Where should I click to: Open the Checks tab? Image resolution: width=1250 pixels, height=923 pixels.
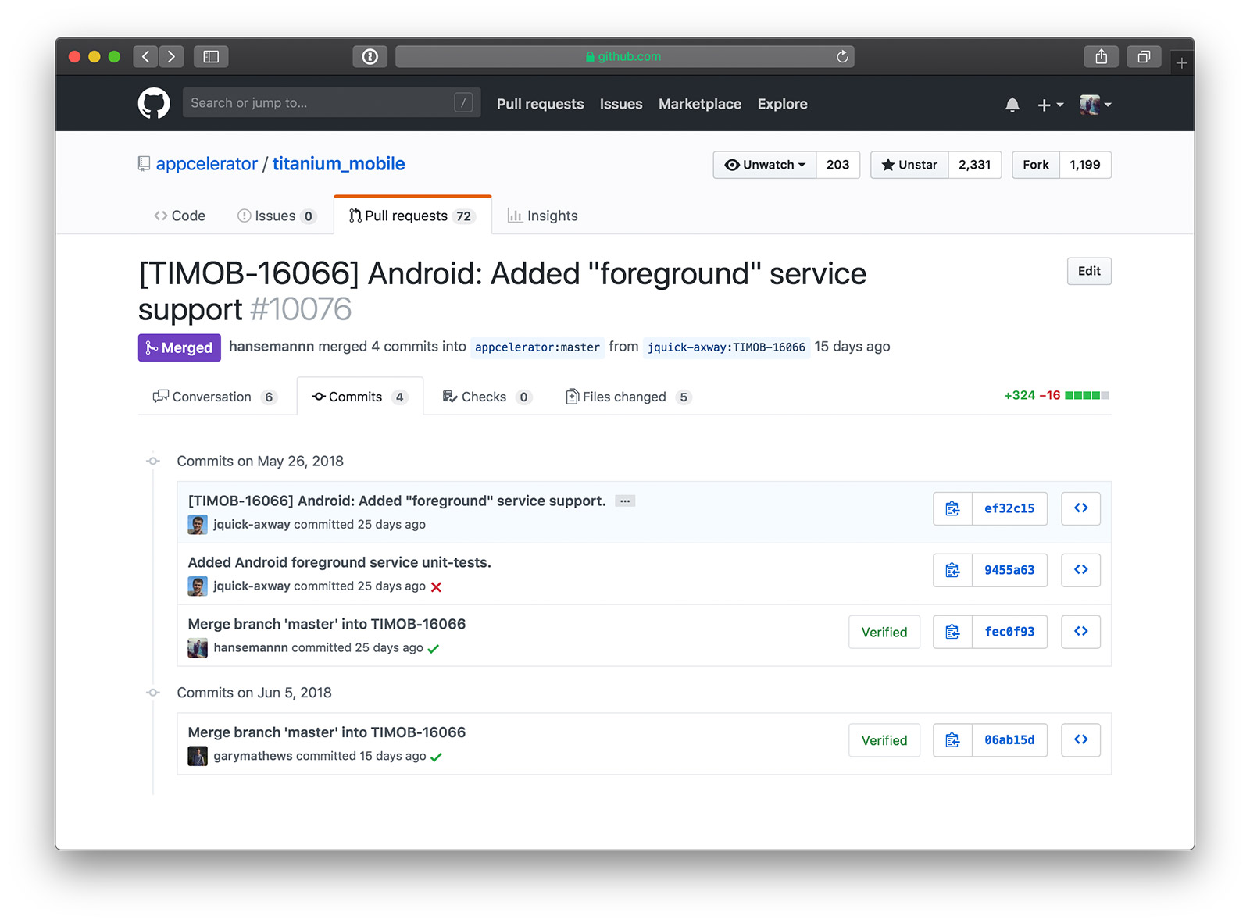(x=487, y=397)
